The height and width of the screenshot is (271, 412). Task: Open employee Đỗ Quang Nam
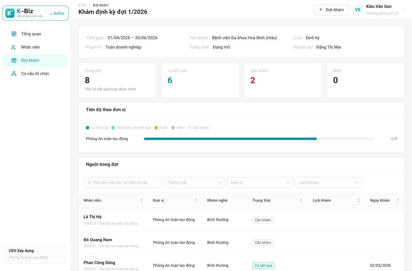(98, 240)
